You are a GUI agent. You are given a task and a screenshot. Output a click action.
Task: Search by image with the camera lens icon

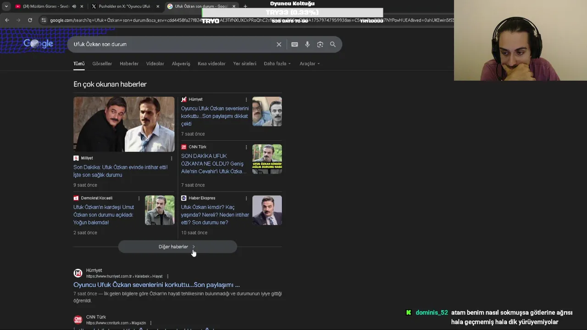click(320, 44)
